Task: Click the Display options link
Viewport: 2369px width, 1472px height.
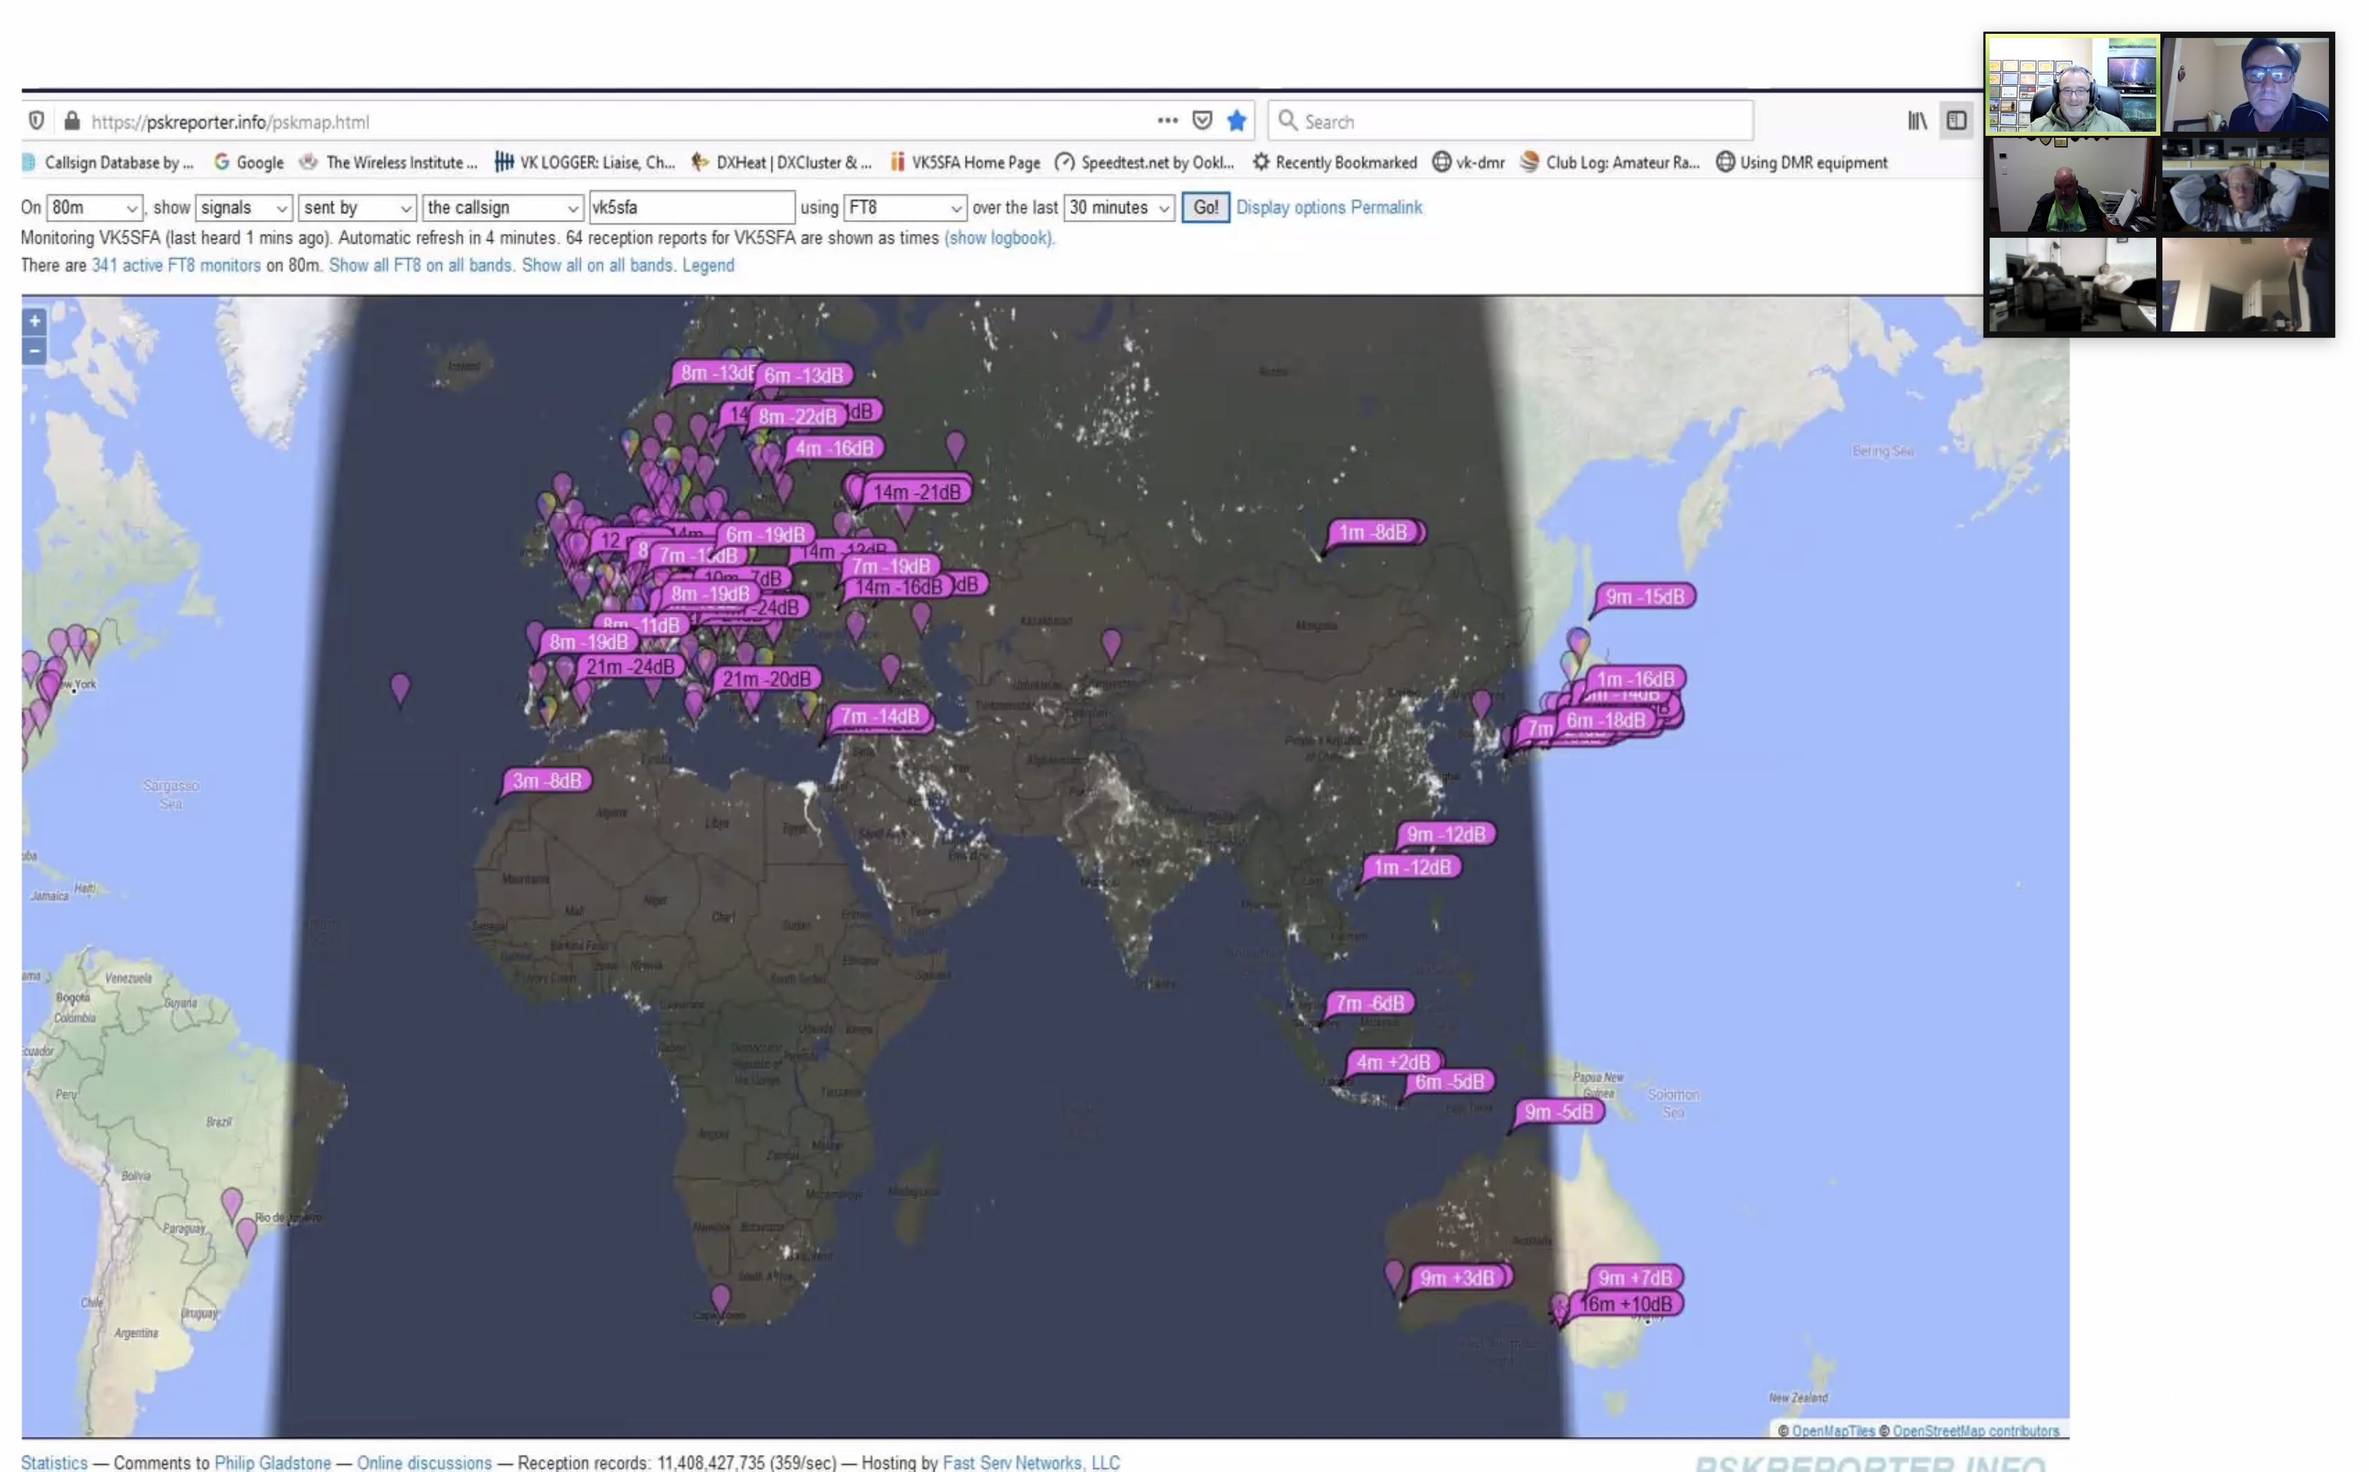Action: point(1290,208)
